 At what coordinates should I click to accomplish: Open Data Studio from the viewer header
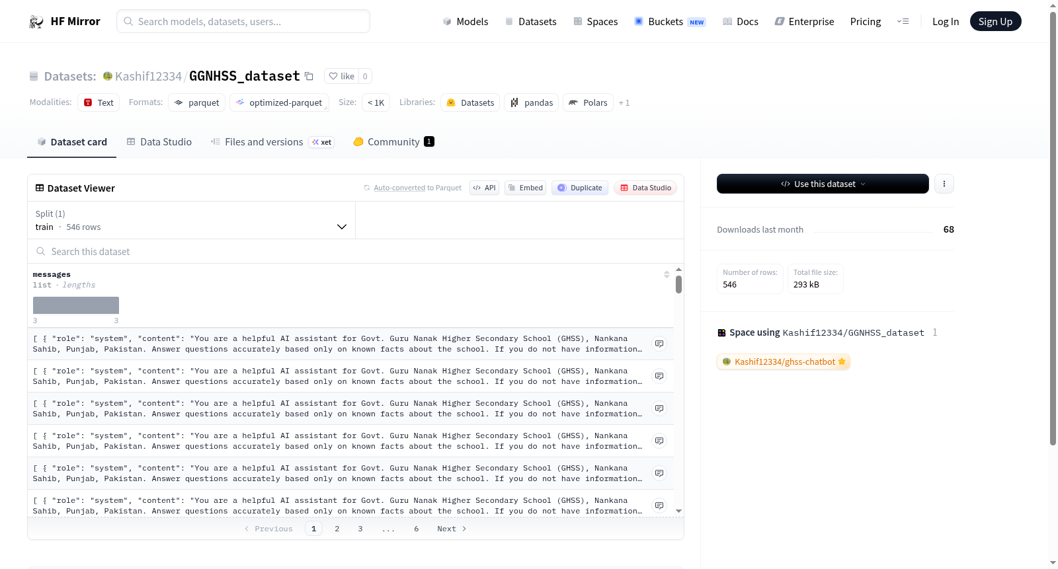pyautogui.click(x=645, y=188)
